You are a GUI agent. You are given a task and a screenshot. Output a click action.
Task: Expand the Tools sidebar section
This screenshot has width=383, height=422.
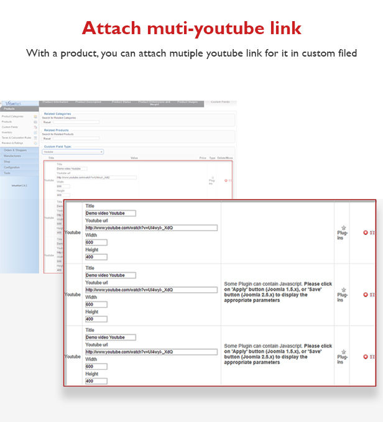(19, 173)
